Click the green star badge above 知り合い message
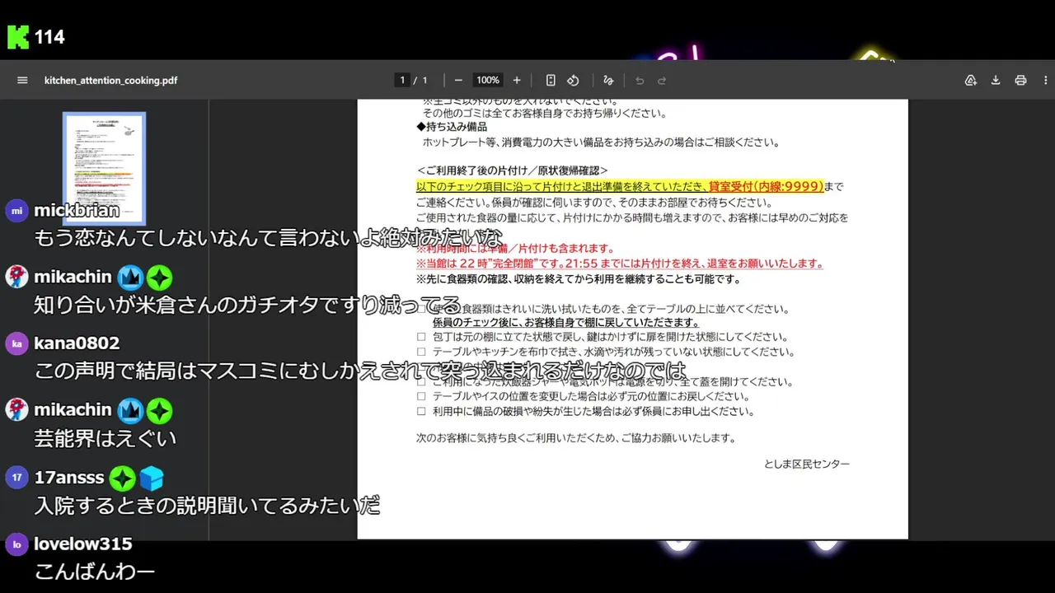1055x593 pixels. pos(159,278)
